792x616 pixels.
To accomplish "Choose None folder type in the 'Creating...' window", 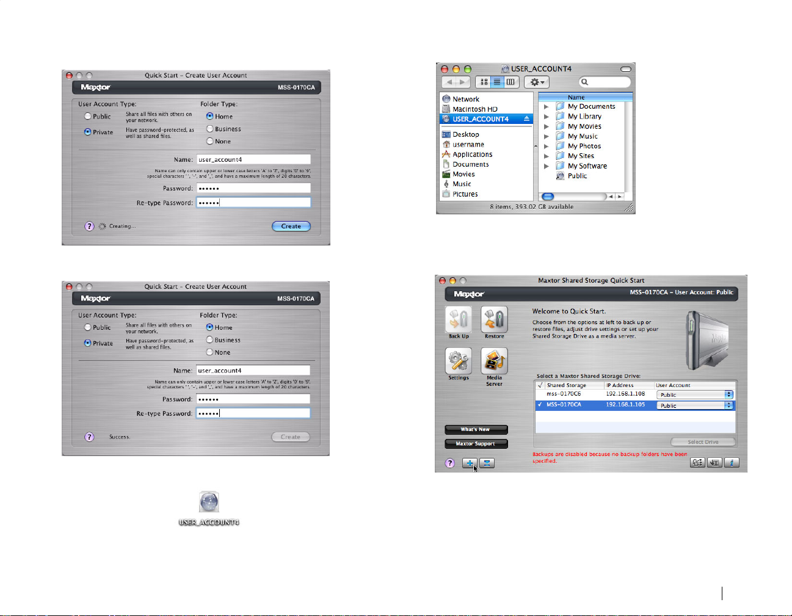I will (x=209, y=141).
